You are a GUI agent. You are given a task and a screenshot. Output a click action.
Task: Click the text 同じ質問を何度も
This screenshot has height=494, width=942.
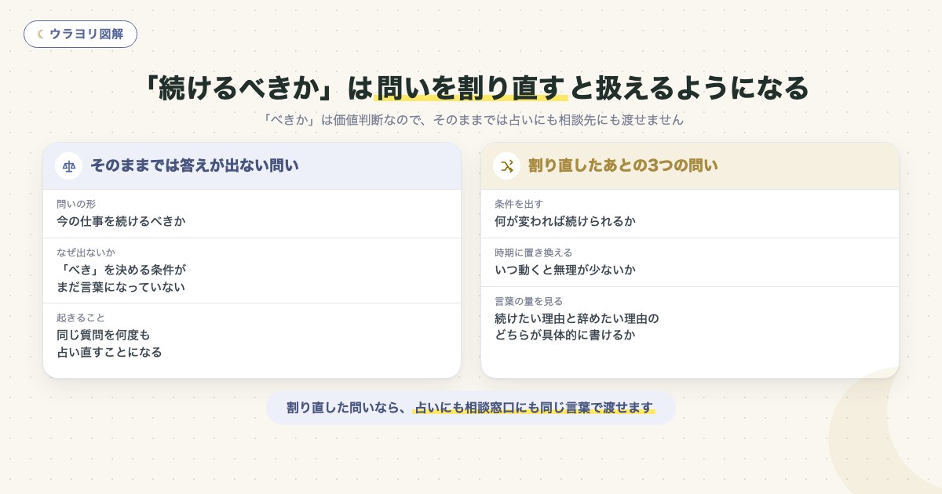pyautogui.click(x=103, y=335)
